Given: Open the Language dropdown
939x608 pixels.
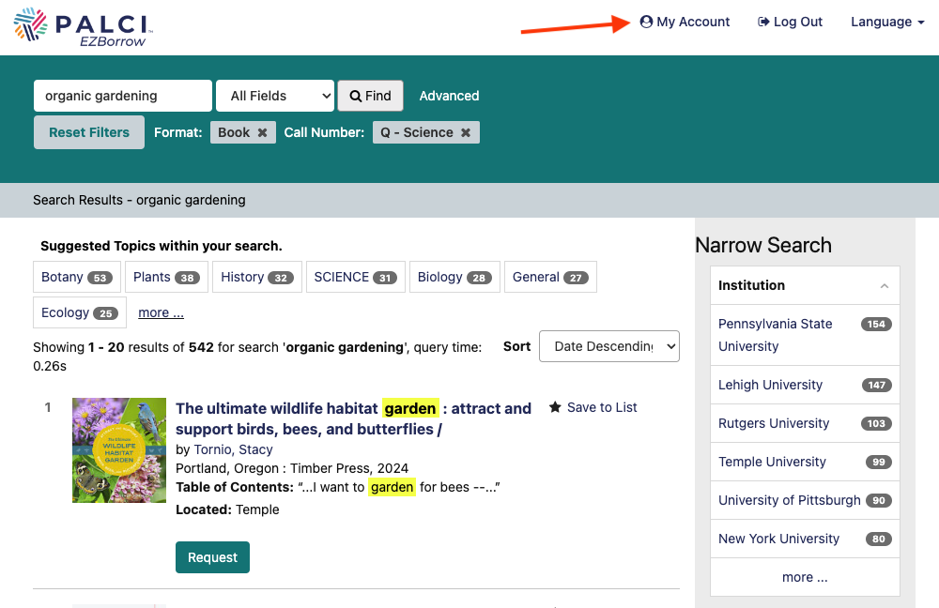Looking at the screenshot, I should pos(886,22).
